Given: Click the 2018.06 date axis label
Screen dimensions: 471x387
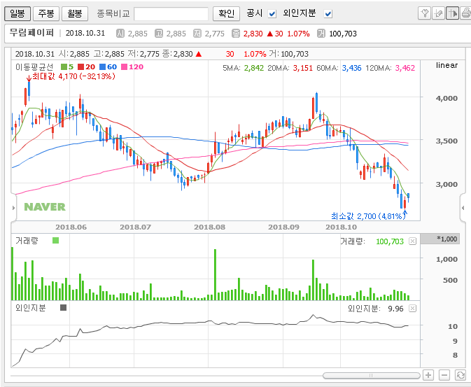Looking at the screenshot, I should pyautogui.click(x=71, y=227).
